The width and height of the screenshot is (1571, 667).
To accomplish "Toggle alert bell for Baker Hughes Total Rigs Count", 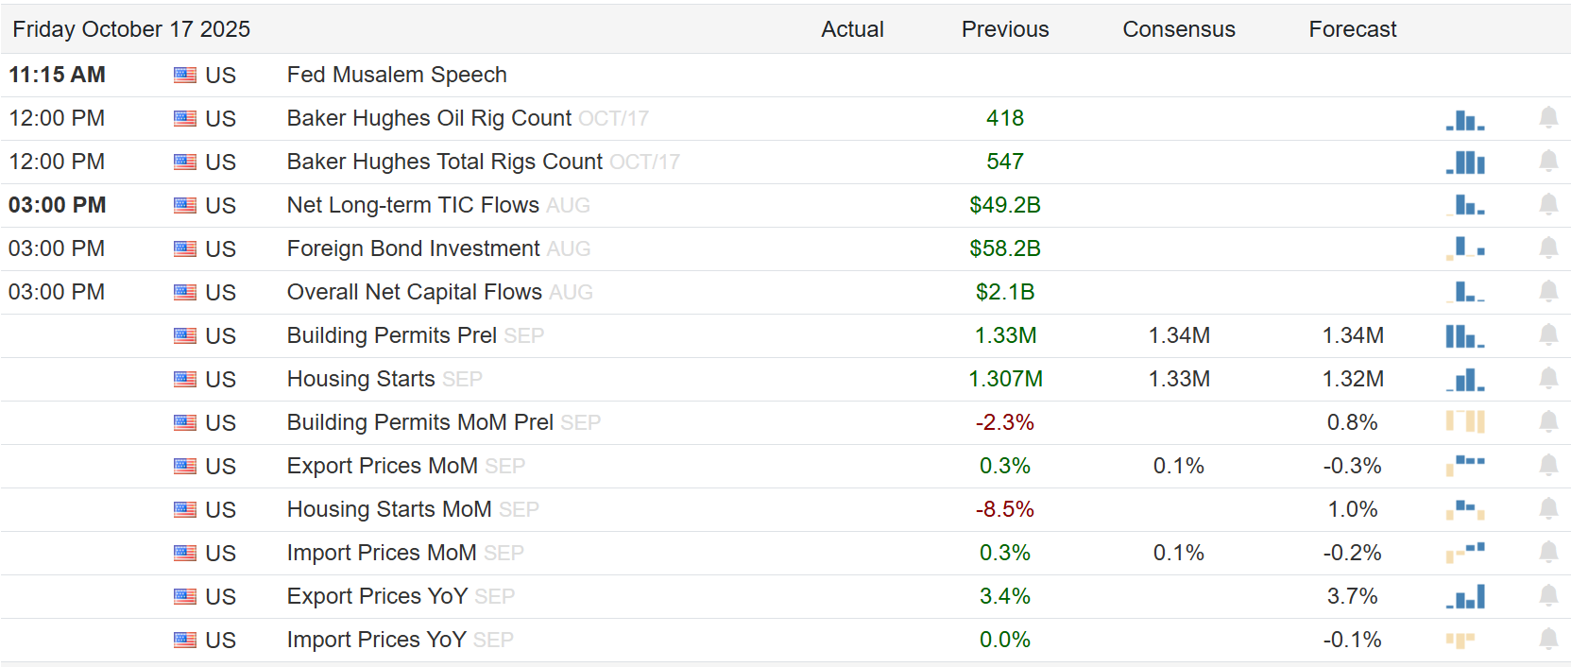I will click(1548, 162).
